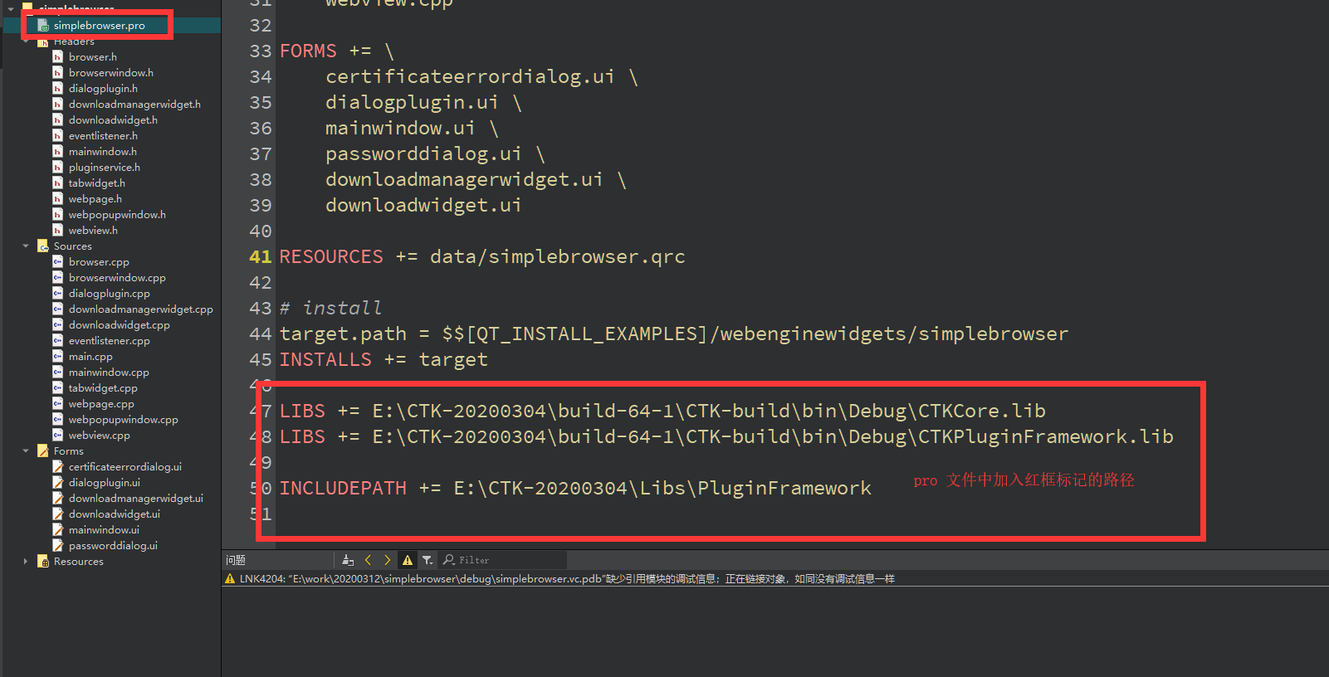Open webview.h file
1329x677 pixels.
(93, 231)
